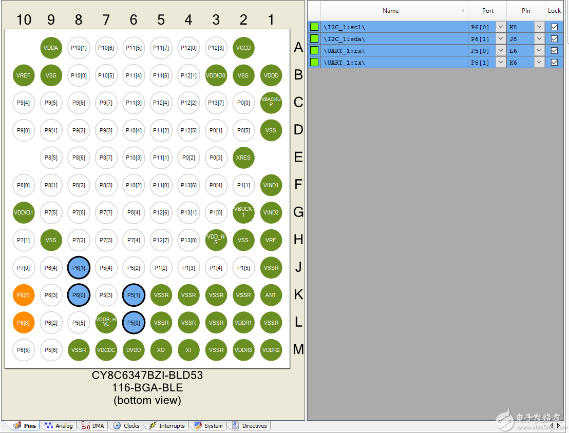Open the Directives tab
Screen dimensions: 569x433
(x=249, y=425)
